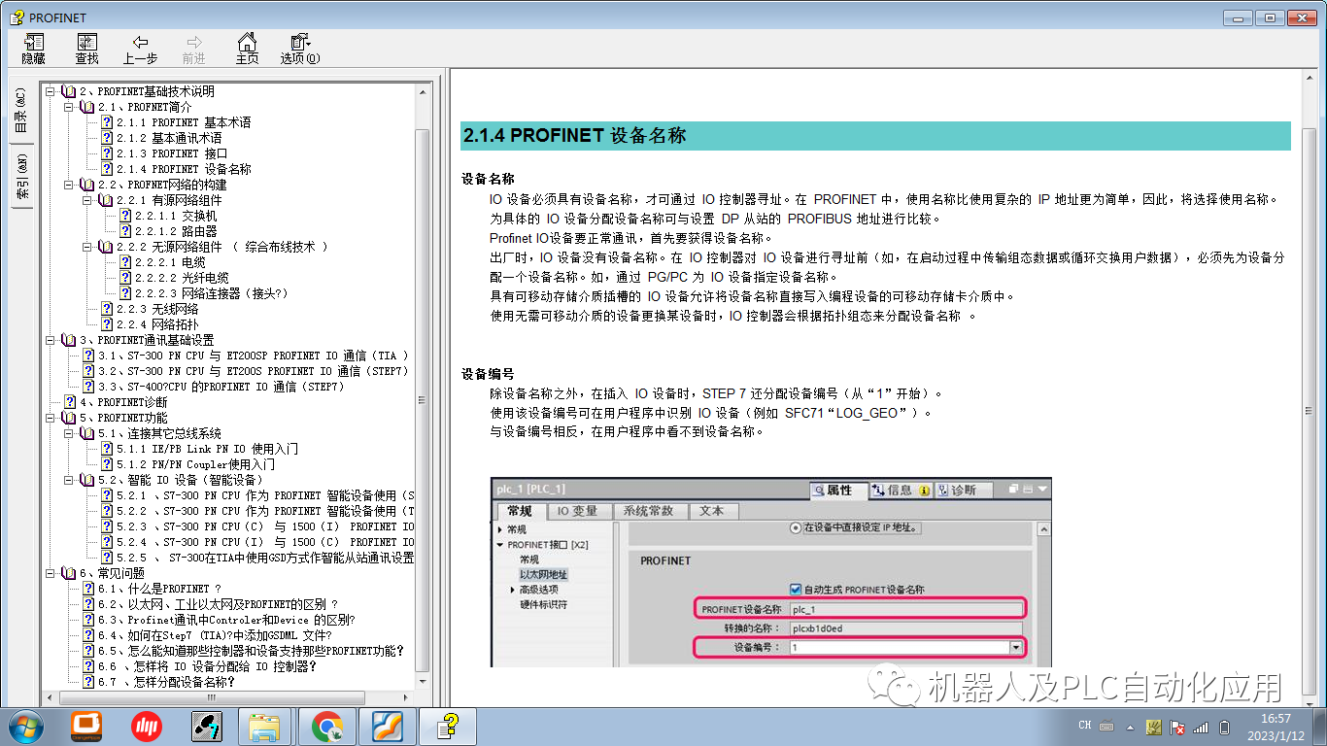
Task: Go back using the 上一步 toolbar icon
Action: (142, 48)
